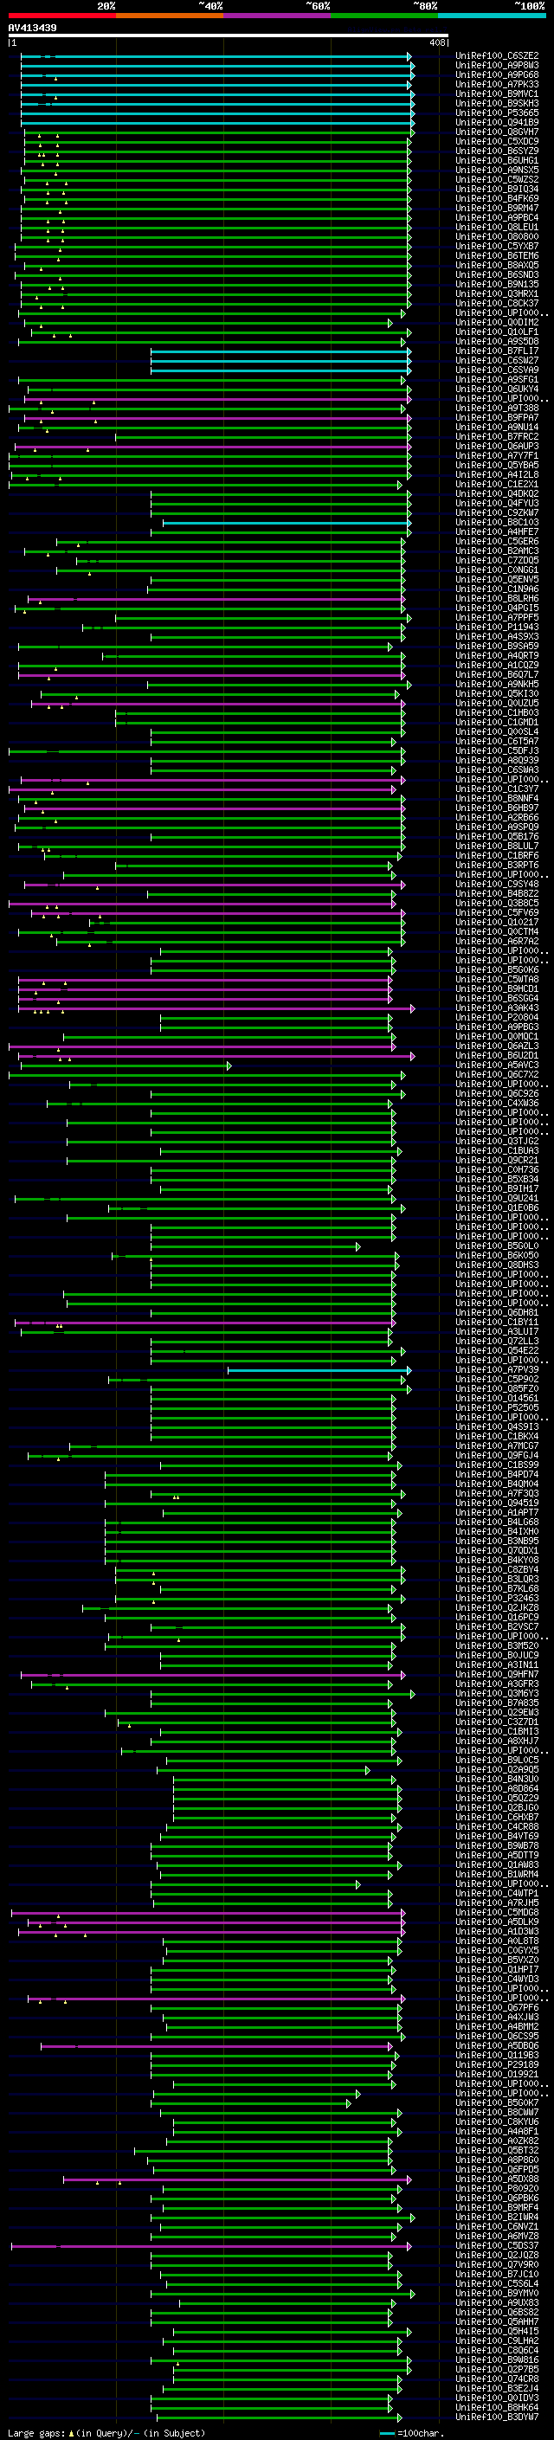Select the UniRef100_Q29EW3 label

(x=497, y=1713)
